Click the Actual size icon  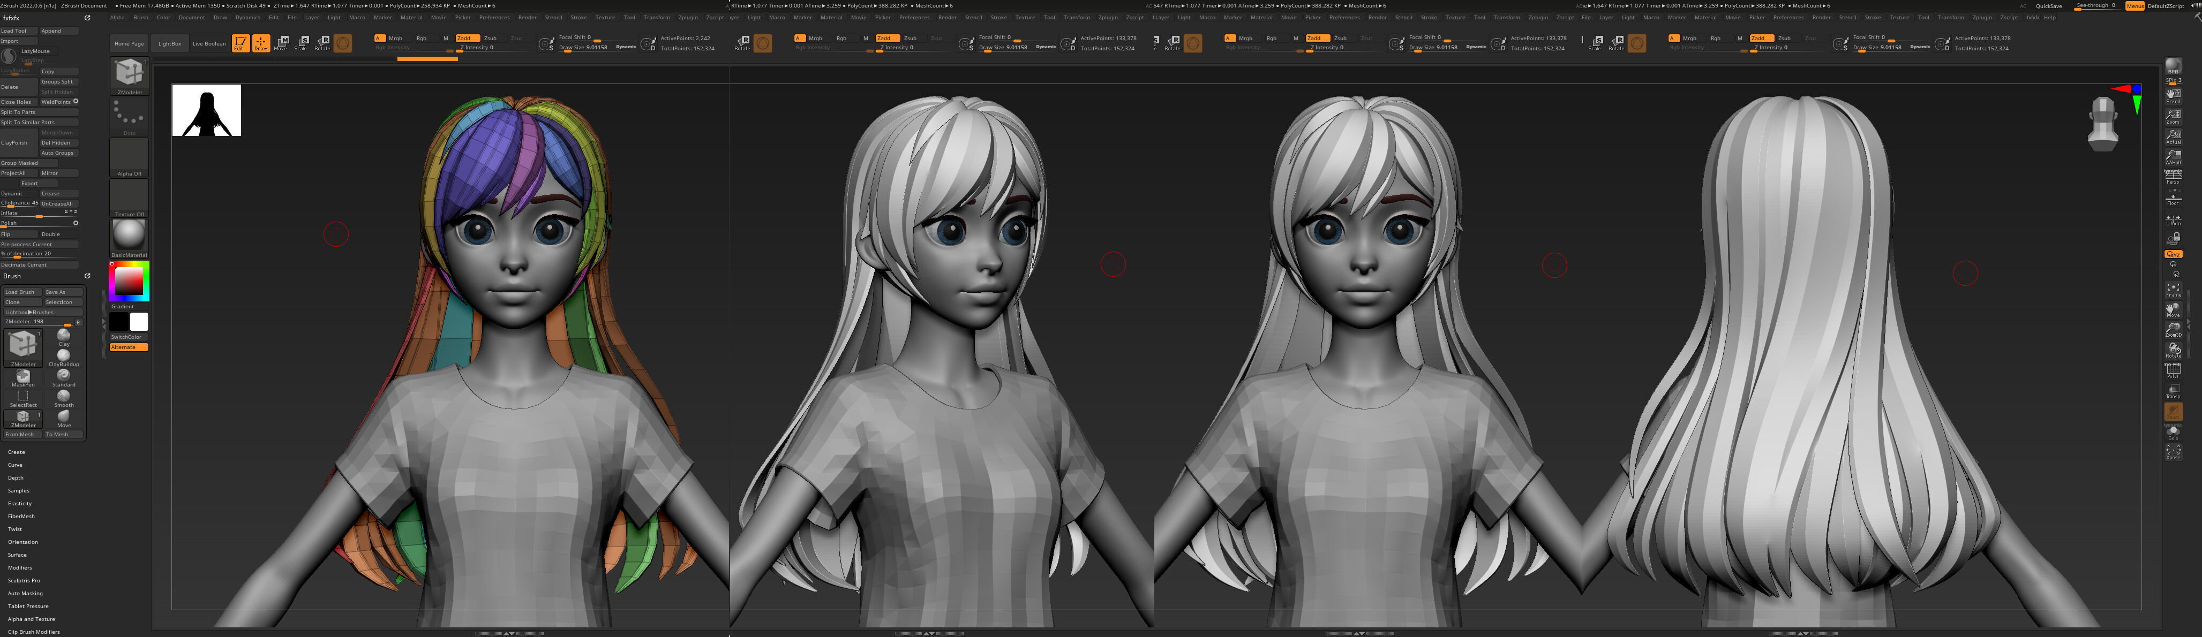coord(2173,136)
